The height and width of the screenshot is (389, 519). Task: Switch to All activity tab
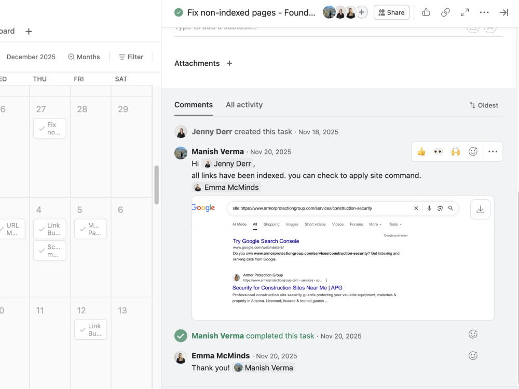coord(244,105)
